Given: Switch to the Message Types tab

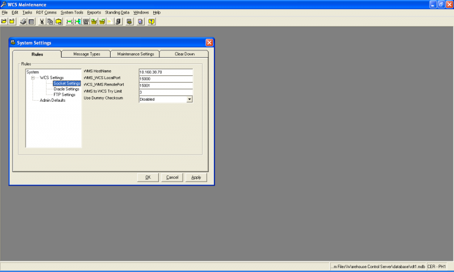Looking at the screenshot, I should [86, 54].
